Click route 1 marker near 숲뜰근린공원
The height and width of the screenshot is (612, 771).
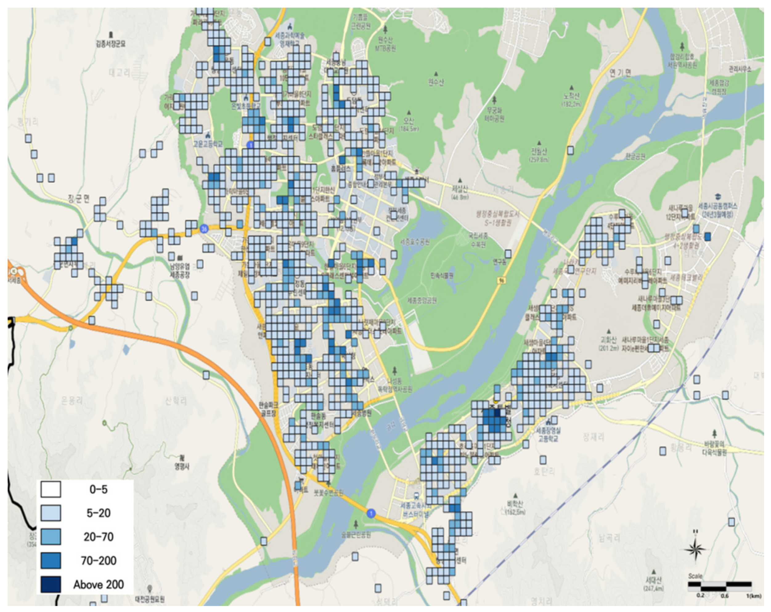coord(371,514)
